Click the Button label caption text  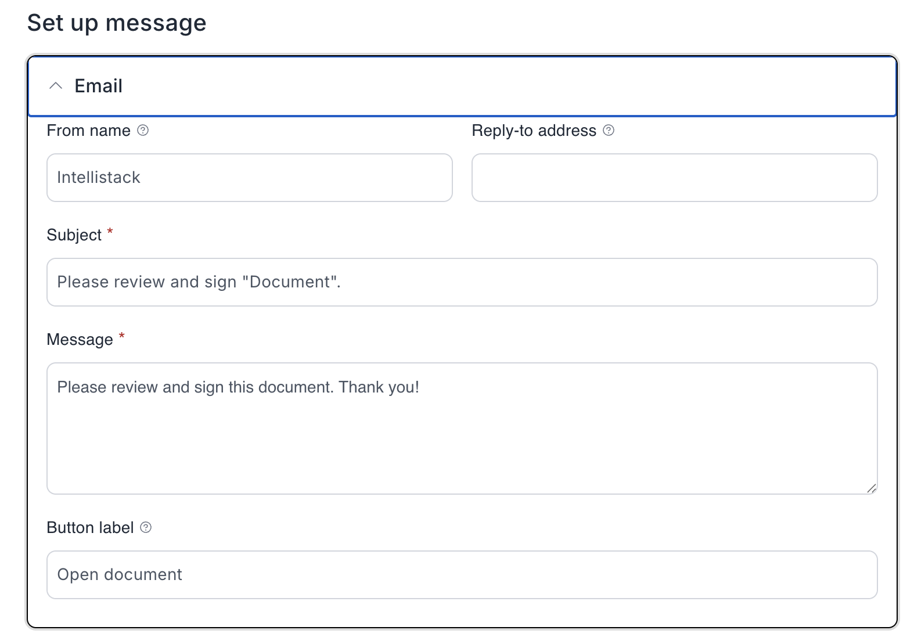point(90,528)
